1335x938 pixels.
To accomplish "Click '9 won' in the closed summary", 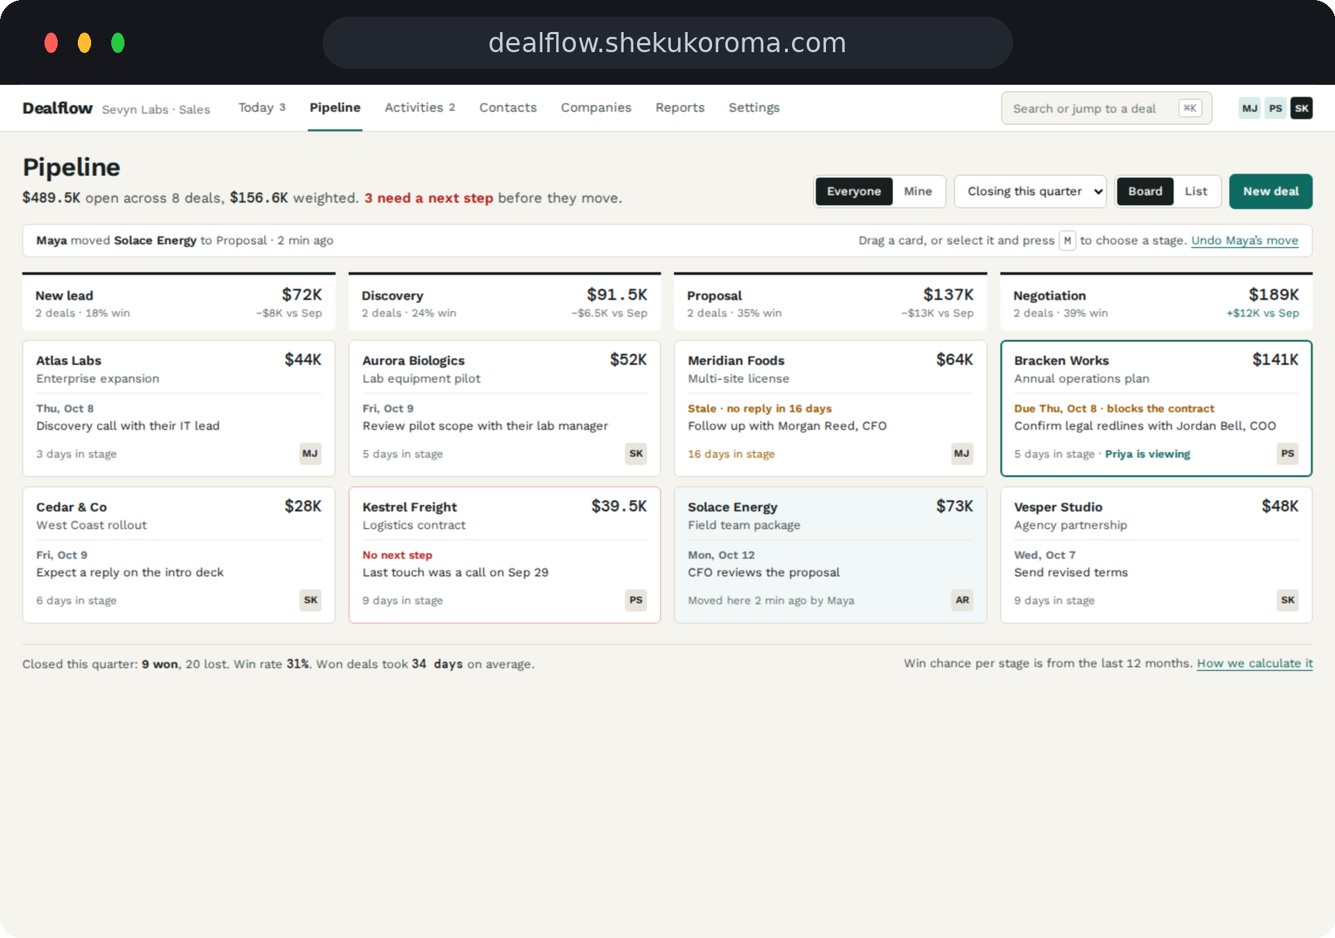I will tap(160, 664).
